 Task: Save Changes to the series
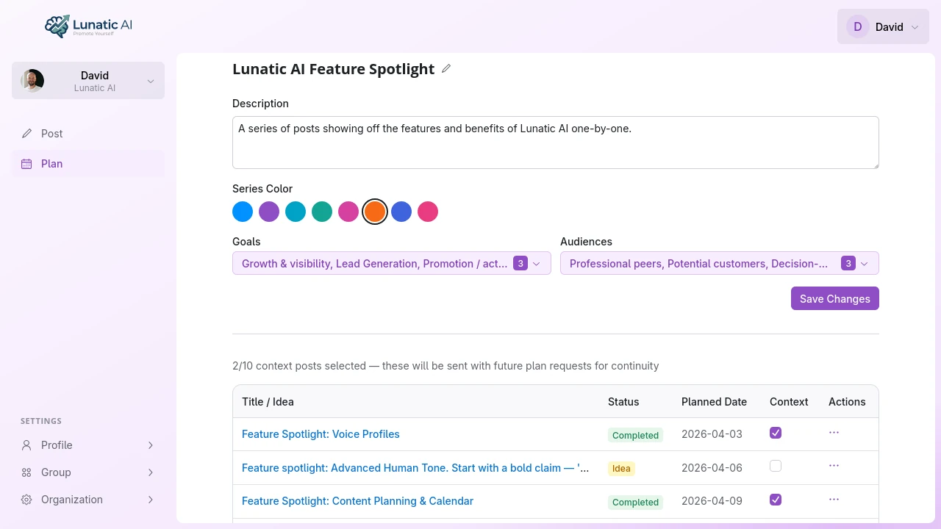coord(835,298)
